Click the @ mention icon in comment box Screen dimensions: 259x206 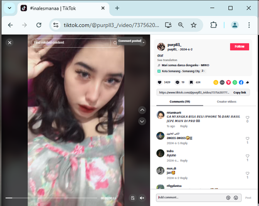click(228, 198)
